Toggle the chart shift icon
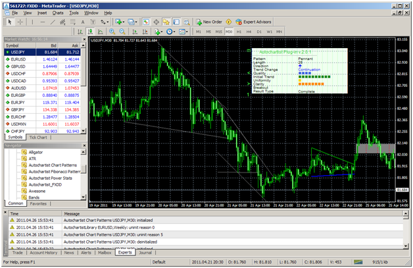Screen dimensions: 413x268 (x=145, y=32)
